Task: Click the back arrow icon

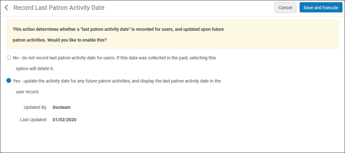Action: (6, 8)
